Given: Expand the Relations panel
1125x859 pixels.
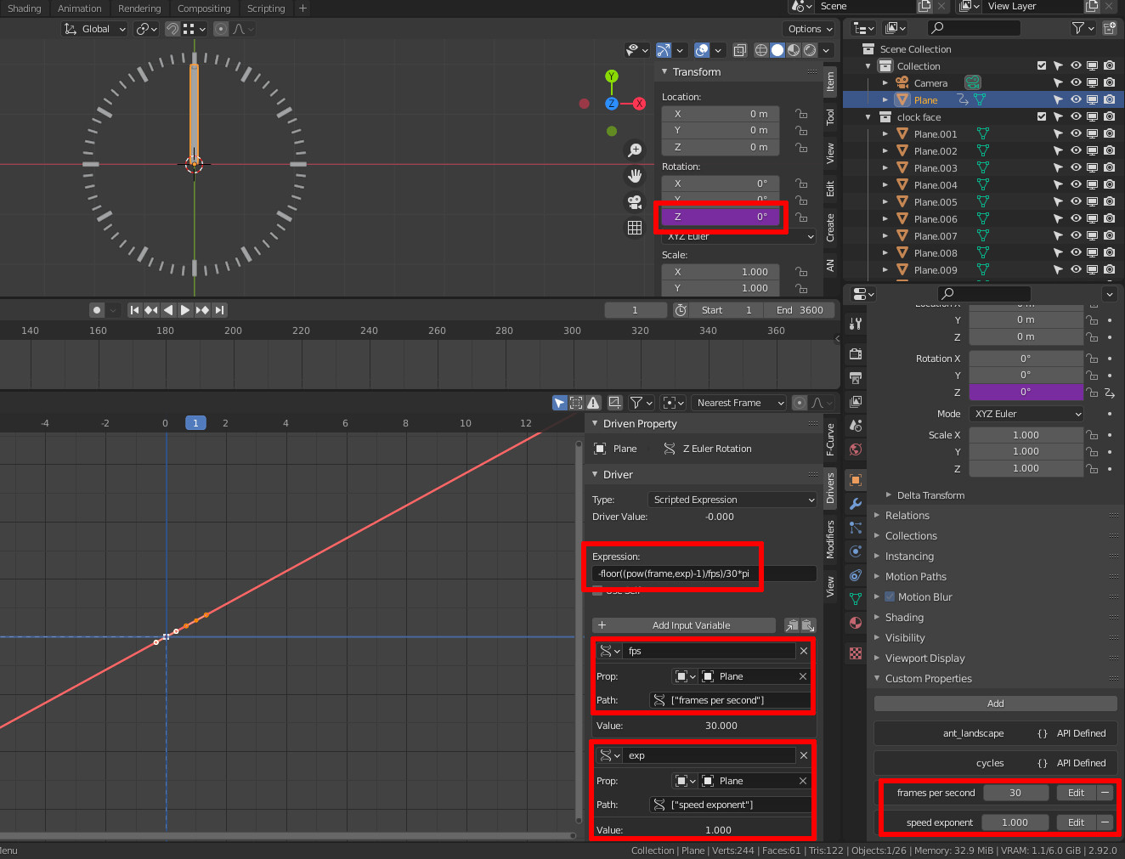Looking at the screenshot, I should point(907,516).
